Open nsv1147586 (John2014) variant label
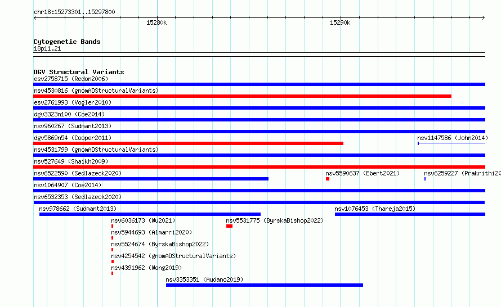The height and width of the screenshot is (307, 501). tap(453, 138)
